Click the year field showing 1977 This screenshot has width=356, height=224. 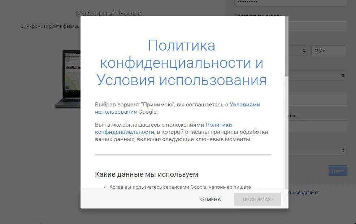[329, 50]
